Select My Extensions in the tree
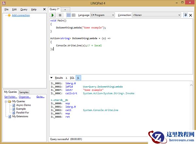The height and width of the screenshot is (144, 196). 20,116
